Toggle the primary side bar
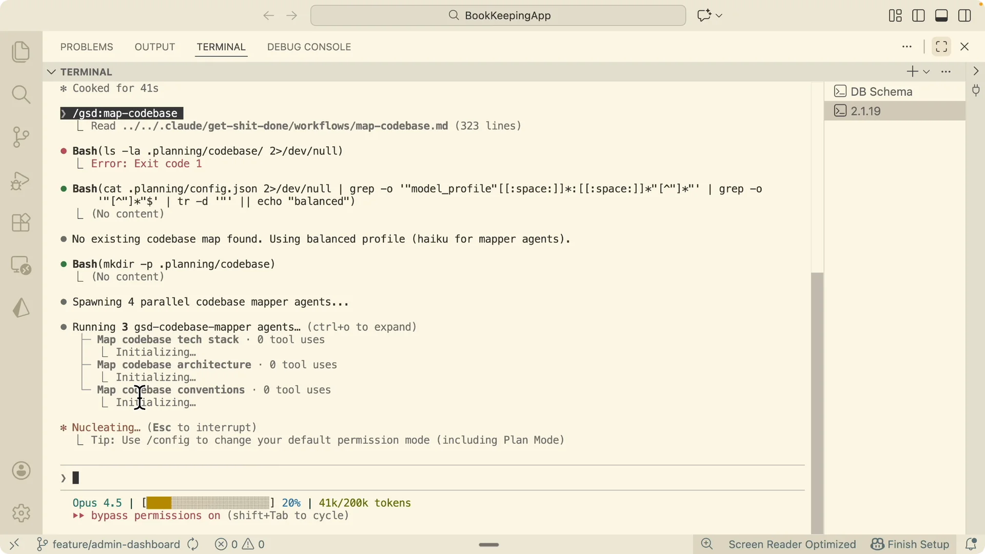This screenshot has width=985, height=554. (918, 15)
